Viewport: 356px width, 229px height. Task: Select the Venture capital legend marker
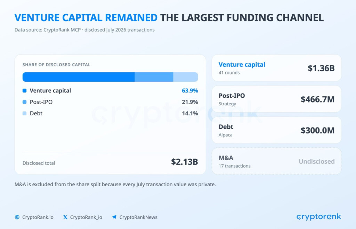25,91
